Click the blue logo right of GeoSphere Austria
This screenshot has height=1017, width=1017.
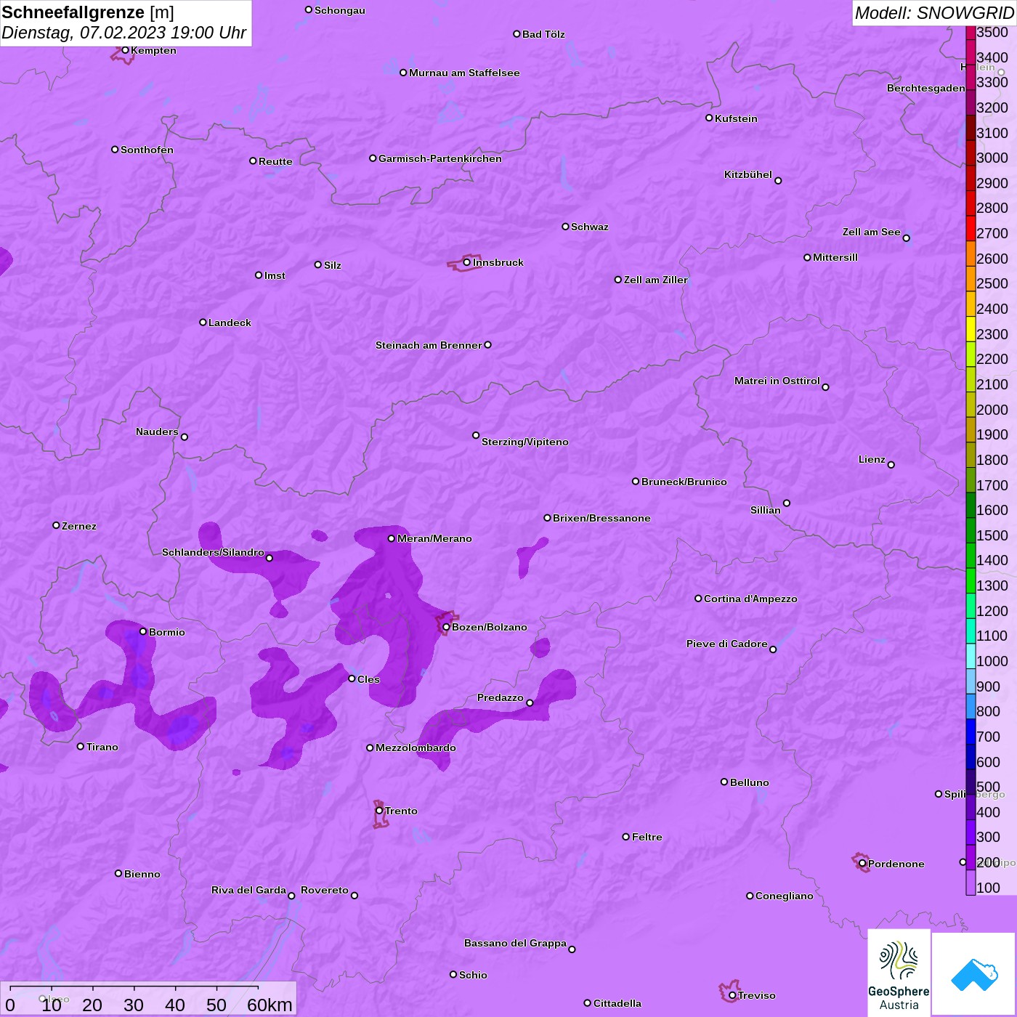(973, 974)
